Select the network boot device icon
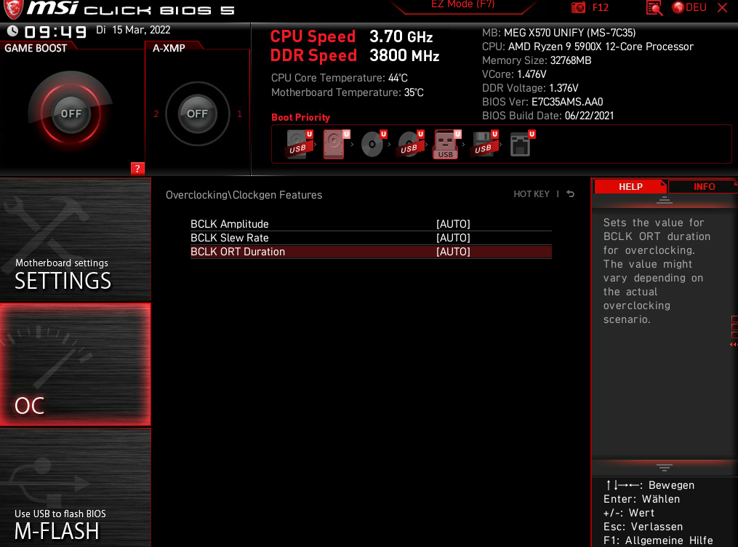The width and height of the screenshot is (738, 547). [x=522, y=145]
